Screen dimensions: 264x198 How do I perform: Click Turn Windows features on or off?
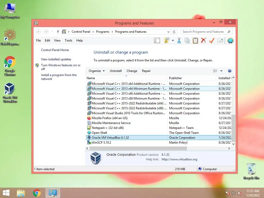click(x=61, y=67)
